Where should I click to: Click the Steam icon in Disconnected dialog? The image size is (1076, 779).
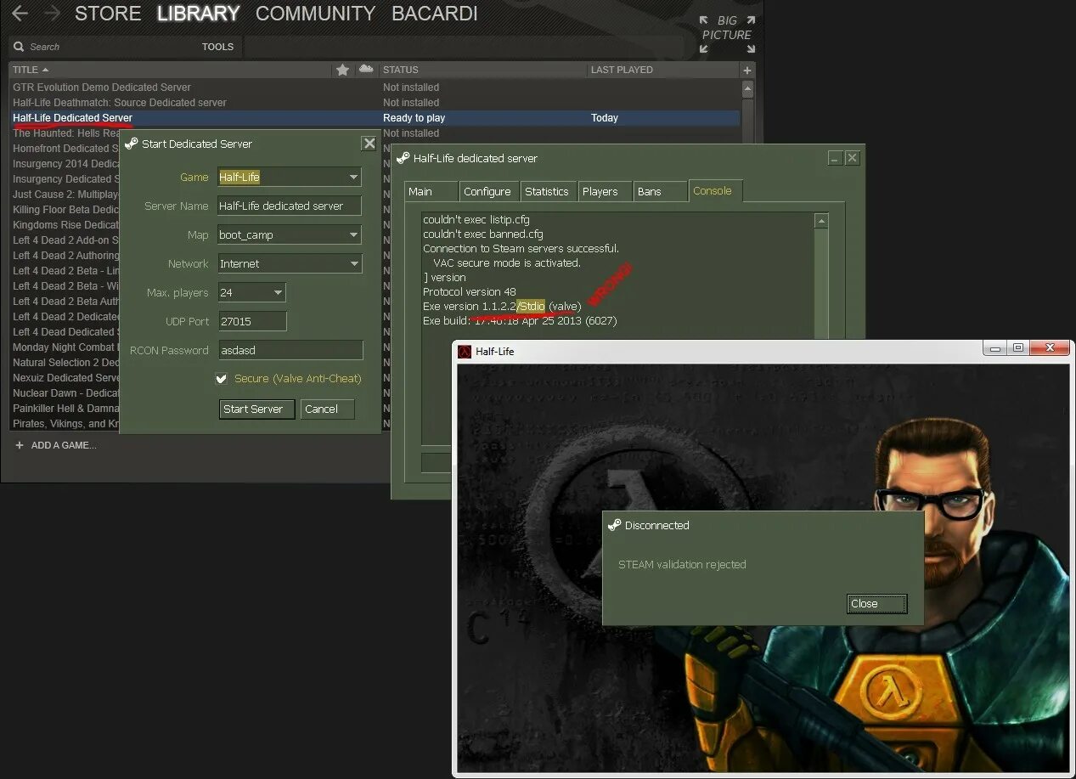coord(615,525)
